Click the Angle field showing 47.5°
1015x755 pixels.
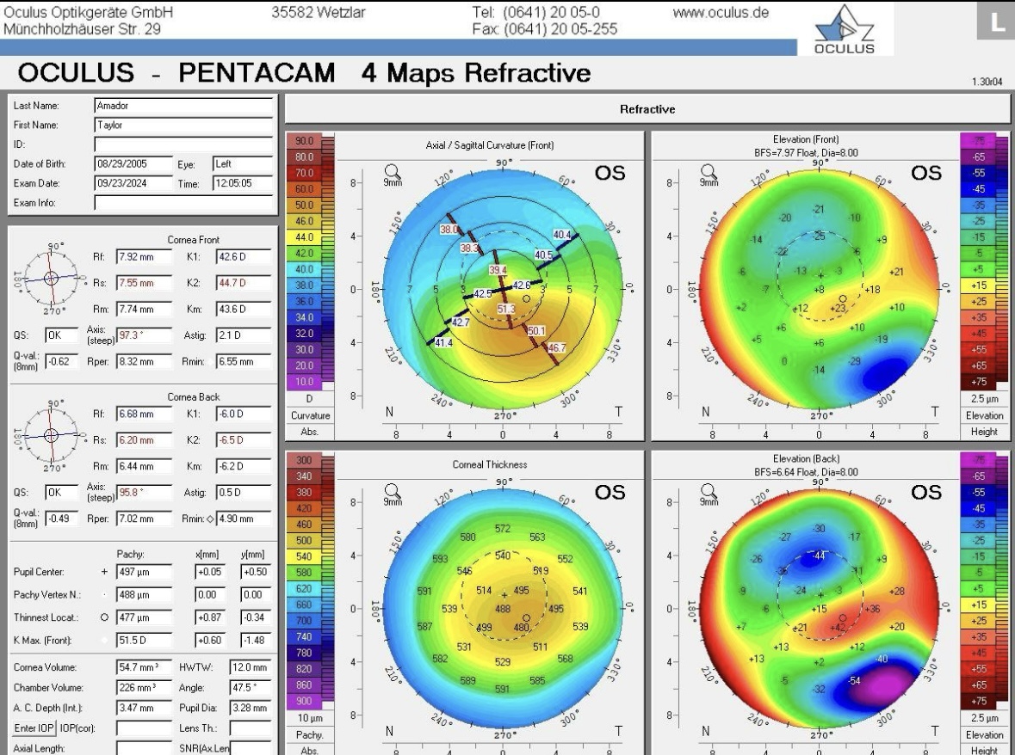click(251, 687)
